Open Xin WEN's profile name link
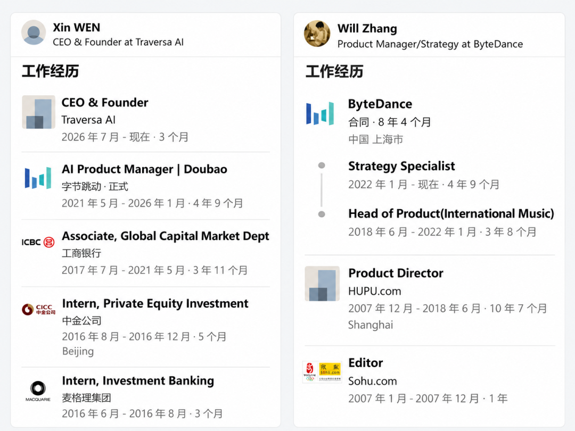575x431 pixels. (76, 28)
